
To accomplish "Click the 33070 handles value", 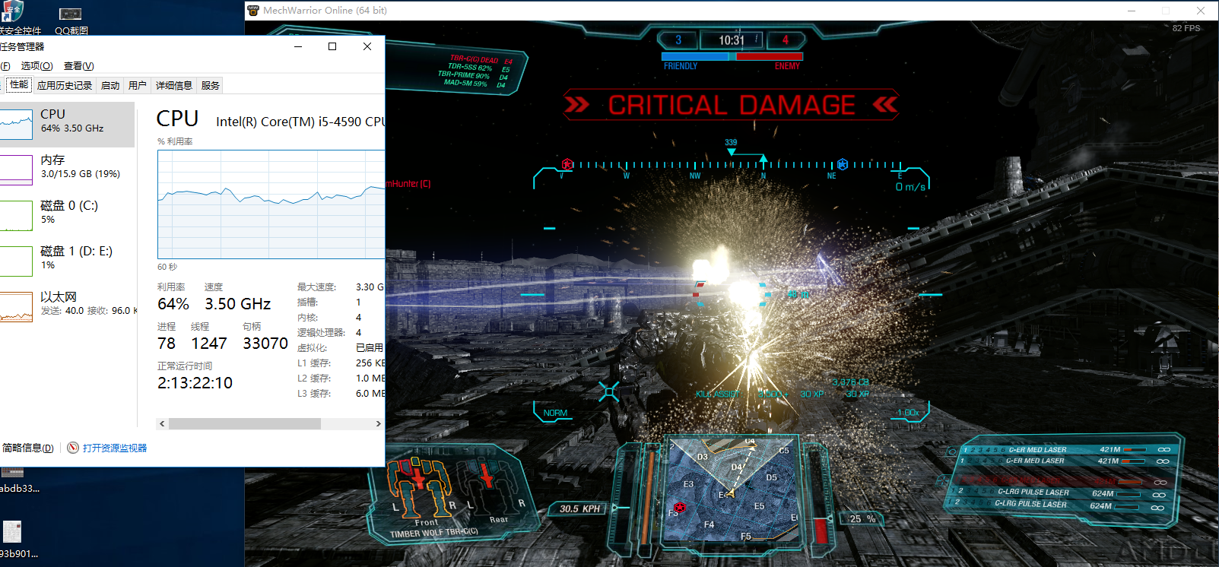I will tap(265, 344).
